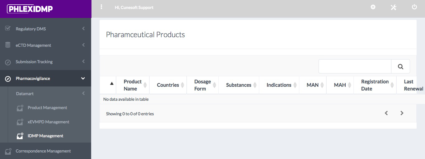Click the Correspondence Management icon
This screenshot has height=159, width=425.
[x=8, y=151]
